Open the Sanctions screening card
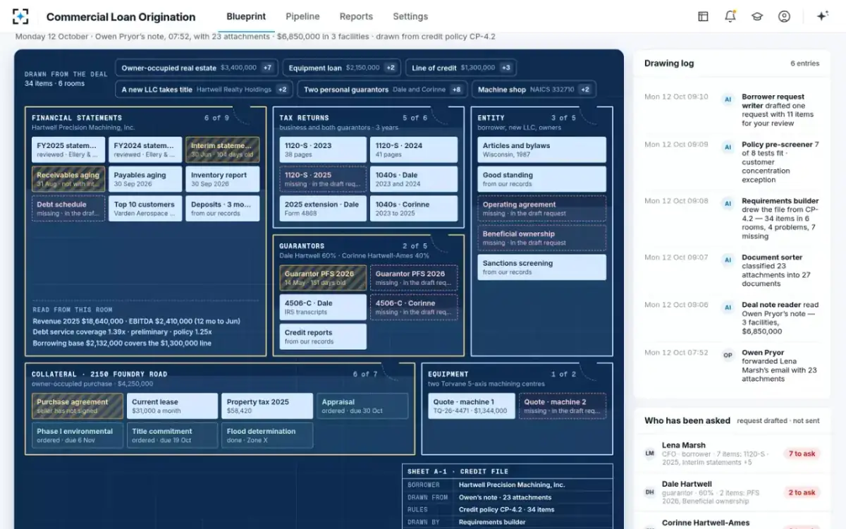846x529 pixels. [541, 267]
